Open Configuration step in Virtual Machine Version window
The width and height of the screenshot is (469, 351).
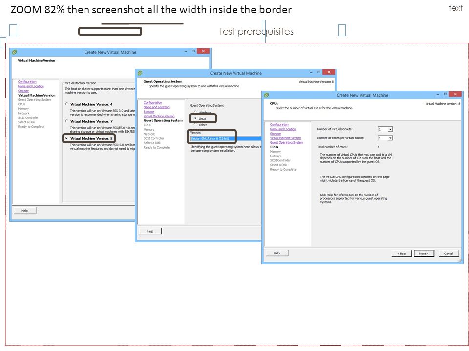(27, 81)
